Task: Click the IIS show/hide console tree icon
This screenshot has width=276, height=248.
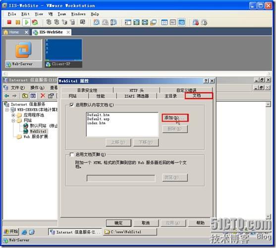Action: click(x=33, y=96)
